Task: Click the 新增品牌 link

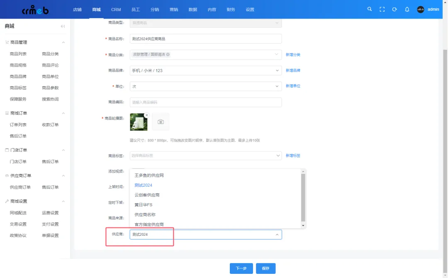Action: (293, 70)
